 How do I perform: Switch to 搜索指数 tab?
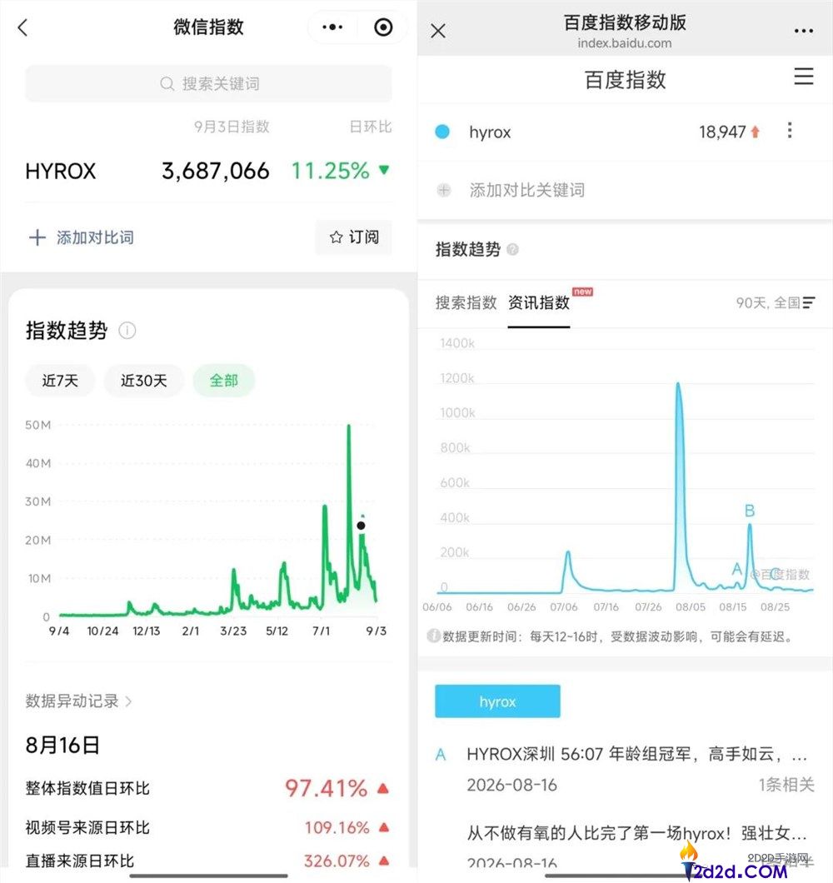point(466,303)
